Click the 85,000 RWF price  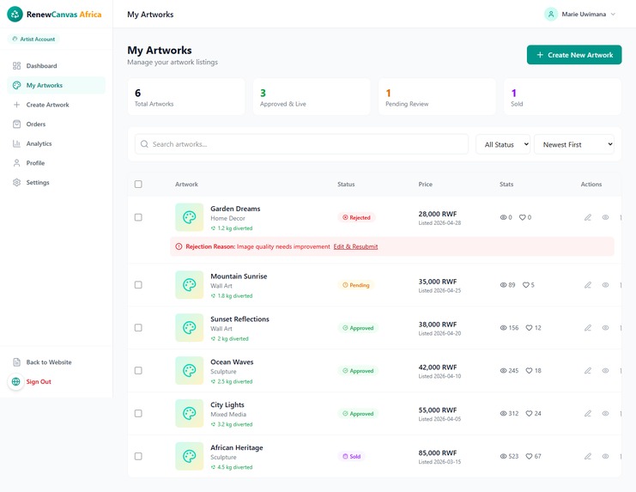[437, 453]
